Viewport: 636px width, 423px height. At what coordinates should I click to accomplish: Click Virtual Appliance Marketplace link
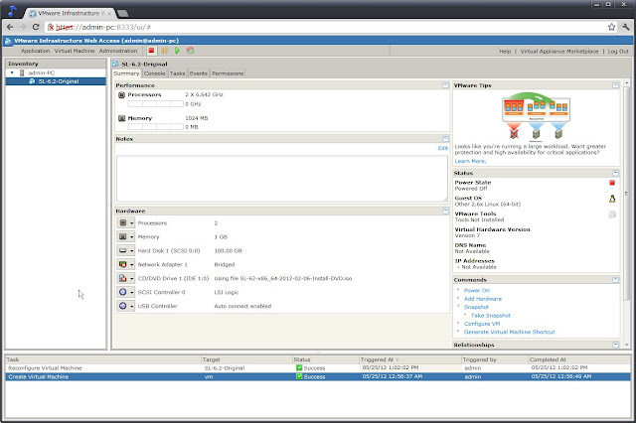click(559, 52)
